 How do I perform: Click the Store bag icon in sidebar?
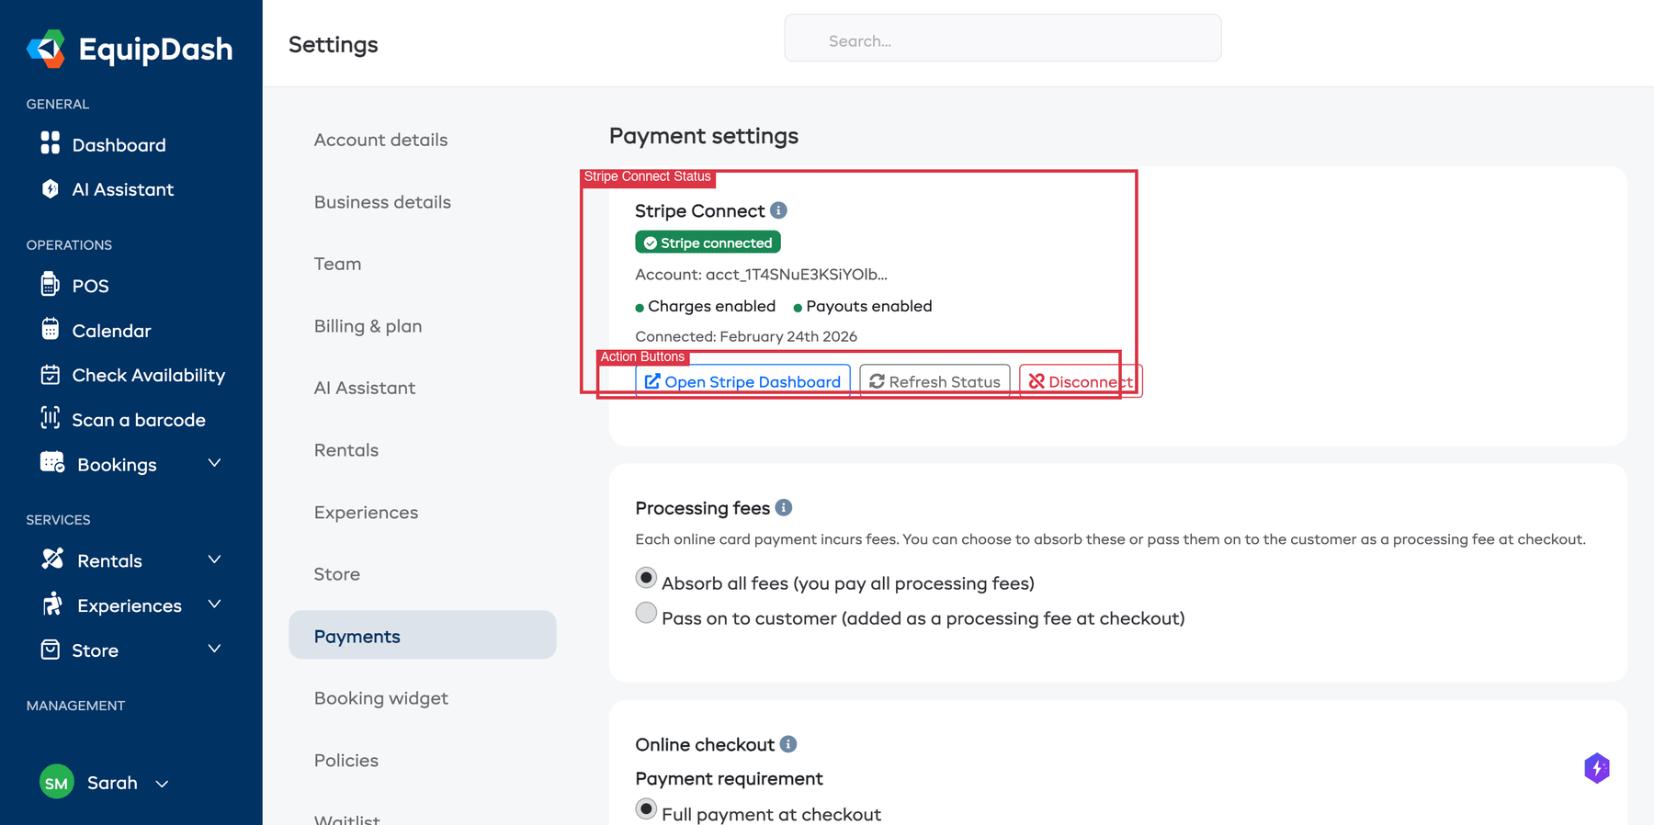[x=51, y=650]
